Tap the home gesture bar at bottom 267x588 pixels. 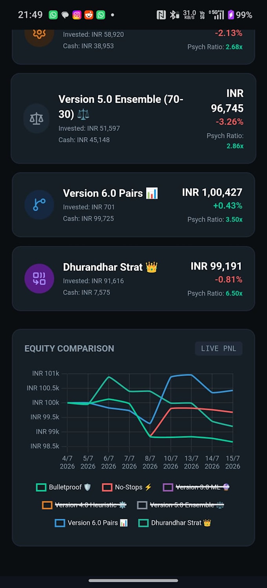pos(133,580)
